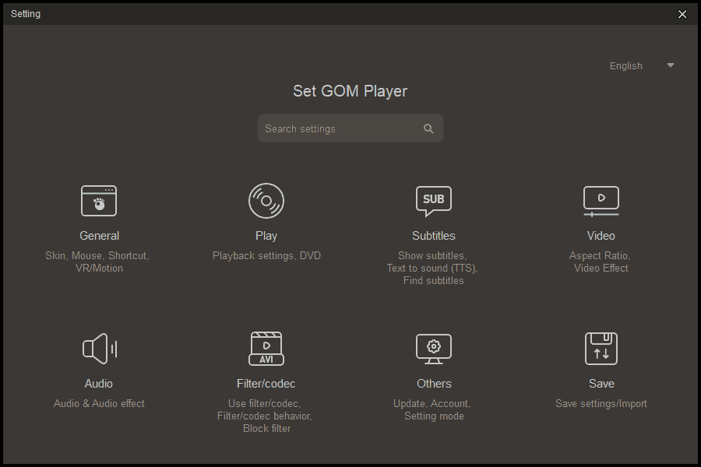Image resolution: width=701 pixels, height=467 pixels.
Task: Open Others settings via the monitor gear icon
Action: coord(433,349)
